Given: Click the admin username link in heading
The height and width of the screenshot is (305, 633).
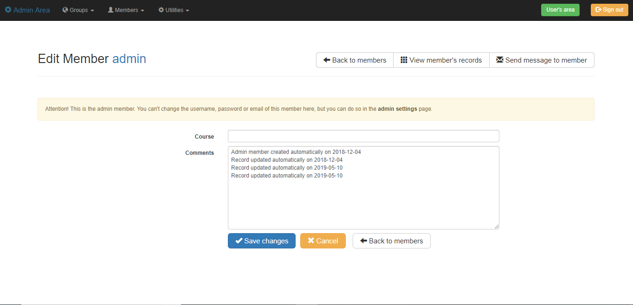Looking at the screenshot, I should click(x=129, y=59).
